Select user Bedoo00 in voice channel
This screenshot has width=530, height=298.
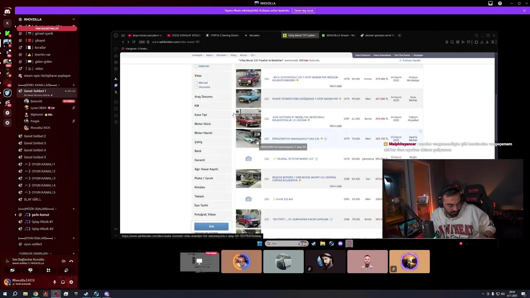(x=36, y=101)
